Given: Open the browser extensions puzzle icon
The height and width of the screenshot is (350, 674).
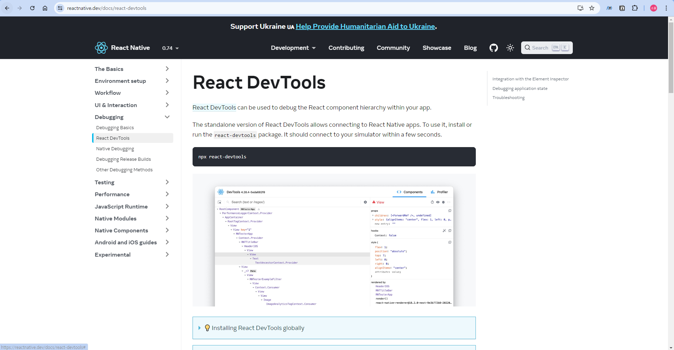Looking at the screenshot, I should click(635, 8).
